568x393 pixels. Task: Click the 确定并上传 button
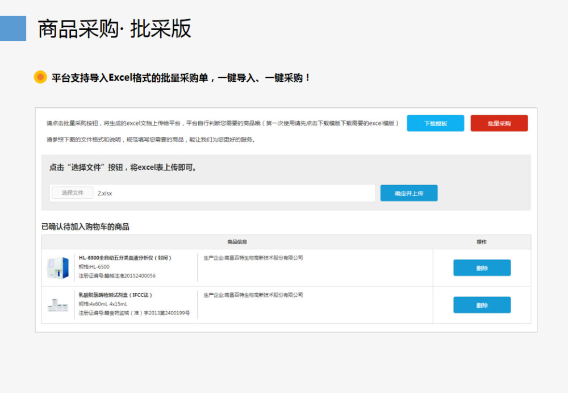tap(408, 193)
